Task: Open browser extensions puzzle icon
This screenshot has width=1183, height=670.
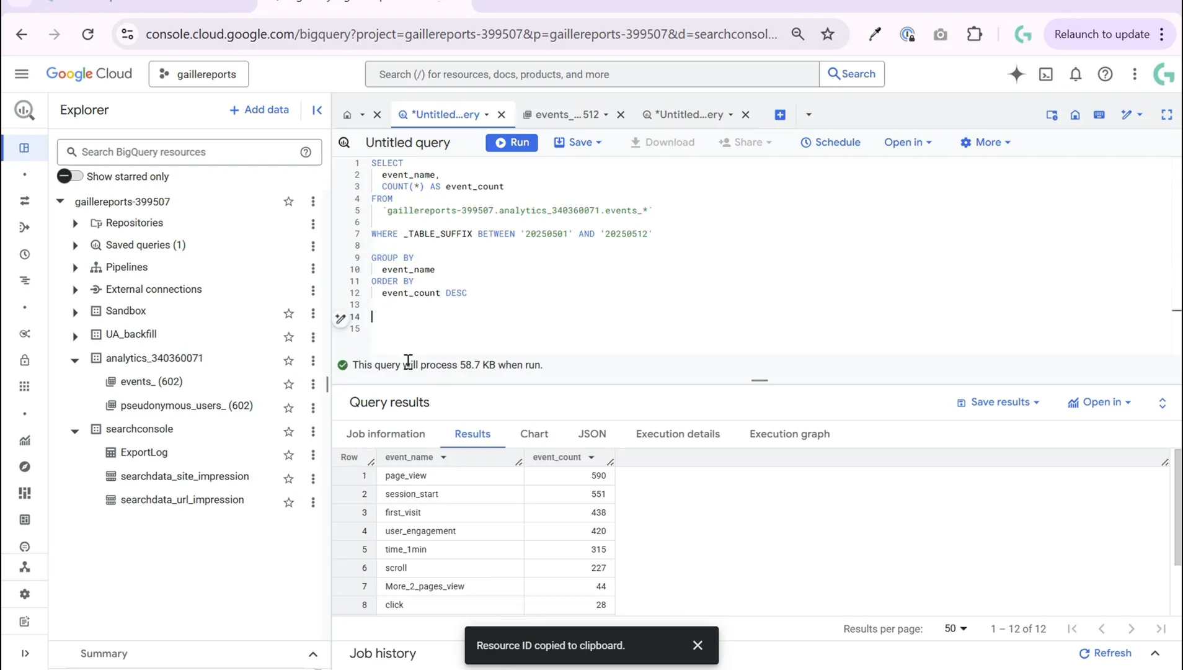Action: tap(974, 34)
